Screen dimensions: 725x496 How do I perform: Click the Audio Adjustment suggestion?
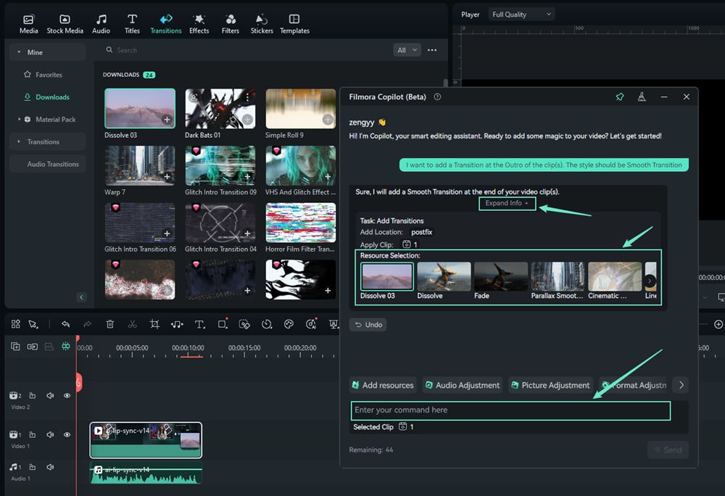point(463,385)
